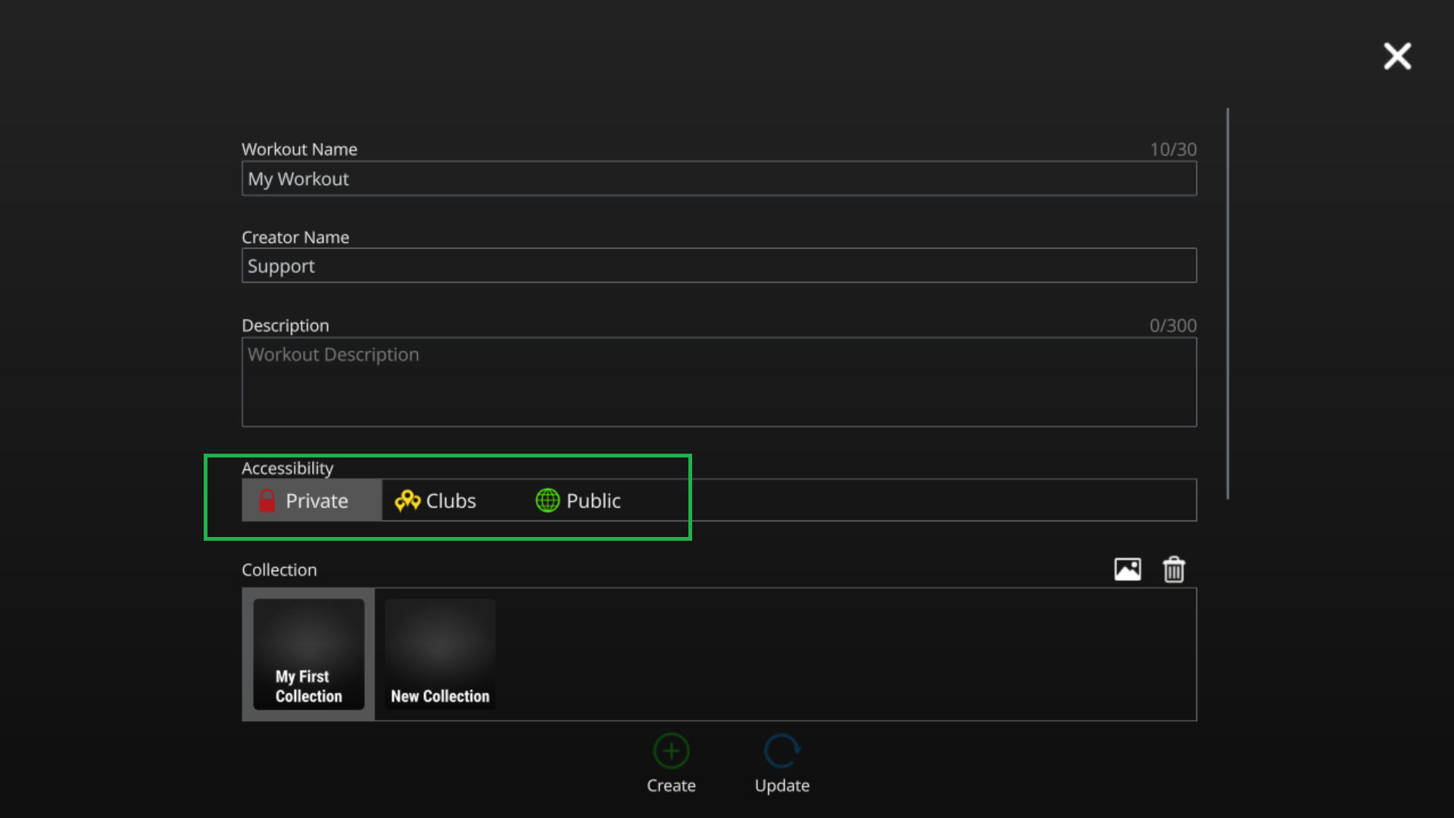The image size is (1454, 818).
Task: Set accessibility to Private
Action: [x=312, y=500]
